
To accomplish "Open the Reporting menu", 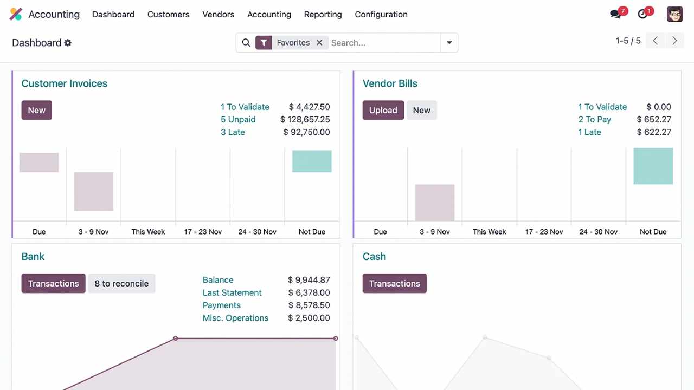I will point(323,15).
